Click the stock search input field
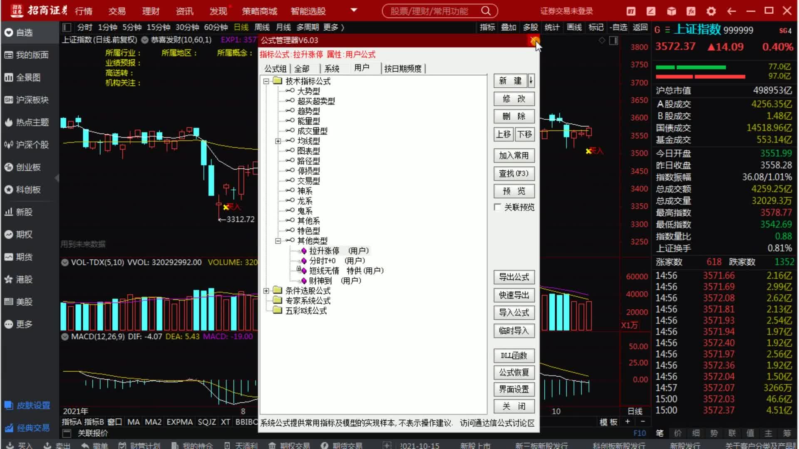 pyautogui.click(x=433, y=11)
